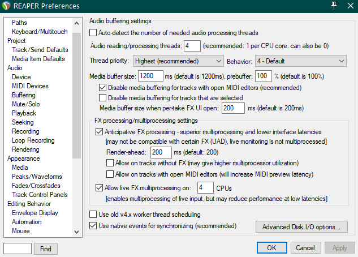Select Peaks/Waveforms preferences page
Image resolution: width=358 pixels, height=257 pixels.
click(x=38, y=177)
